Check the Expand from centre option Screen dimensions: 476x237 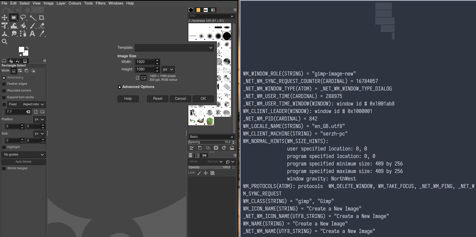[x=4, y=97]
